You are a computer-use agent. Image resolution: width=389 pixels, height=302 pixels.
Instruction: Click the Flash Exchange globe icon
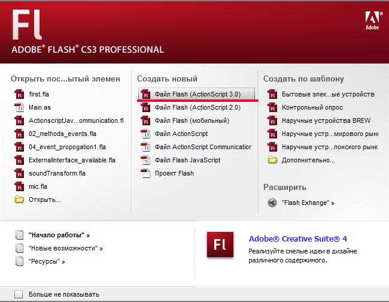tap(272, 203)
